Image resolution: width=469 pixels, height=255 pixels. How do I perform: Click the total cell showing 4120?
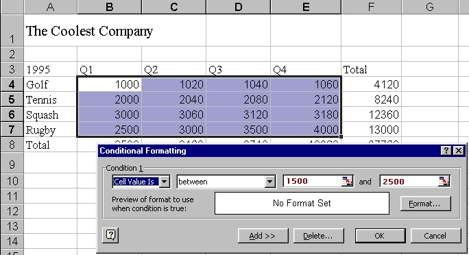click(371, 84)
